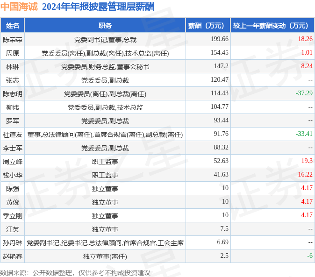Image resolution: width=315 pixels, height=277 pixels.
Task: Select the name cell 陈荣荣
Action: click(x=13, y=40)
